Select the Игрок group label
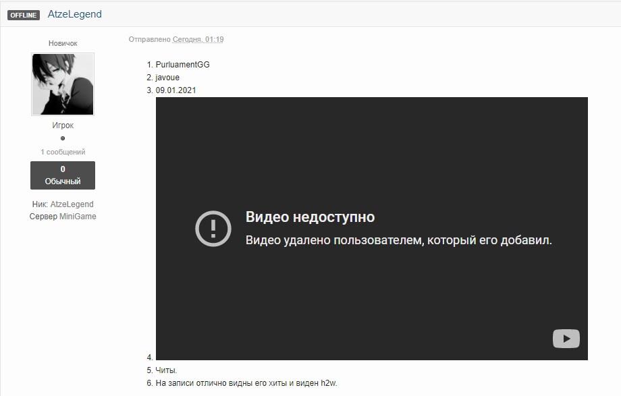This screenshot has width=621, height=396. tap(63, 125)
